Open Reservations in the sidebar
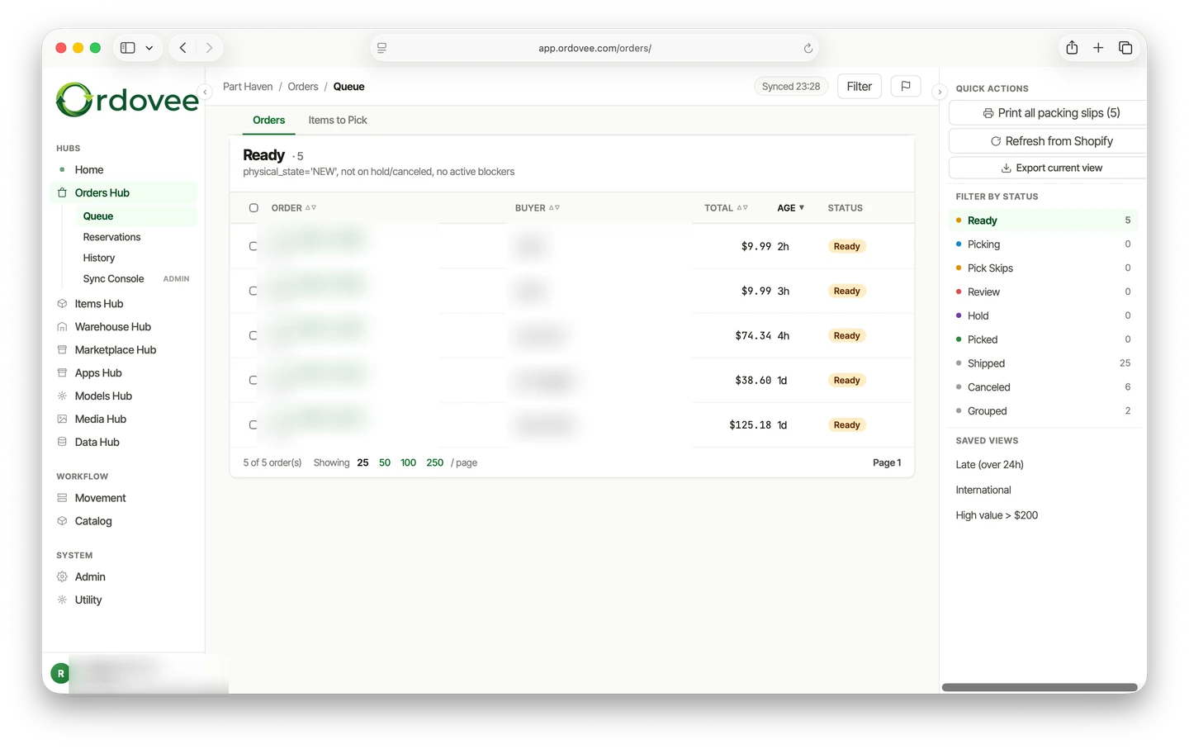The image size is (1189, 749). coord(111,237)
